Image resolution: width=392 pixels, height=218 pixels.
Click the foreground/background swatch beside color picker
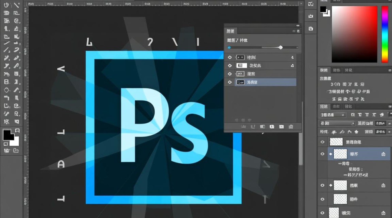(x=325, y=11)
